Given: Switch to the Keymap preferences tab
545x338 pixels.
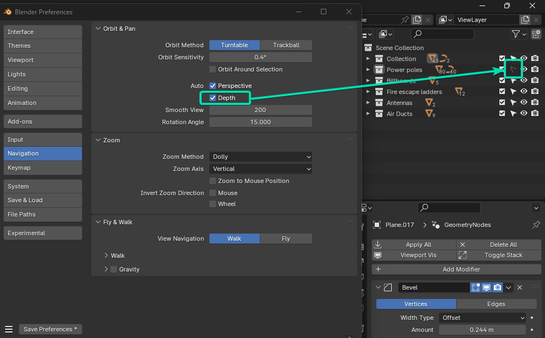Looking at the screenshot, I should (43, 168).
